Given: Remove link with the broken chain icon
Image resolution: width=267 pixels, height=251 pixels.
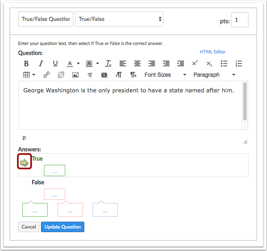Looking at the screenshot, I should (x=61, y=75).
